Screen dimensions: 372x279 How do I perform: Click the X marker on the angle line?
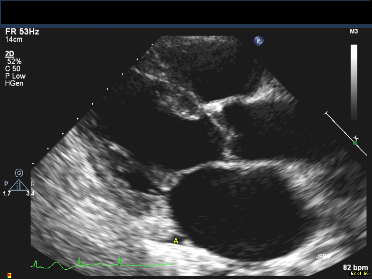356,139
